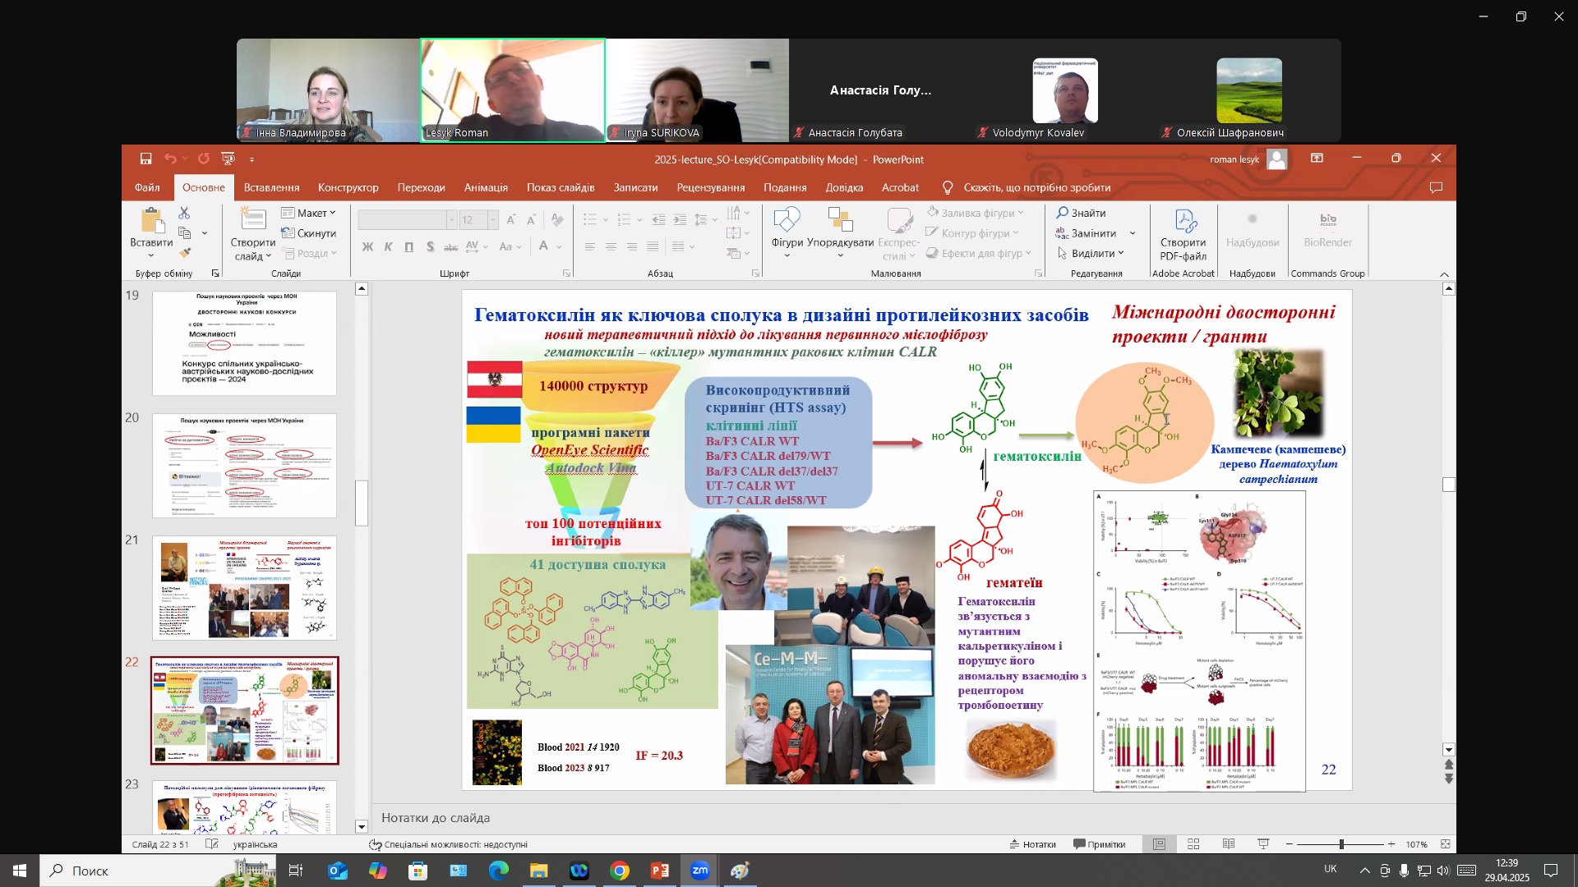Toggle normal view in status bar
This screenshot has height=887, width=1578.
pyautogui.click(x=1159, y=844)
